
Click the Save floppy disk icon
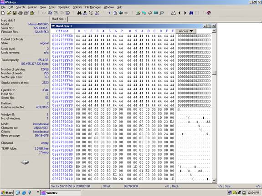tap(15, 13)
